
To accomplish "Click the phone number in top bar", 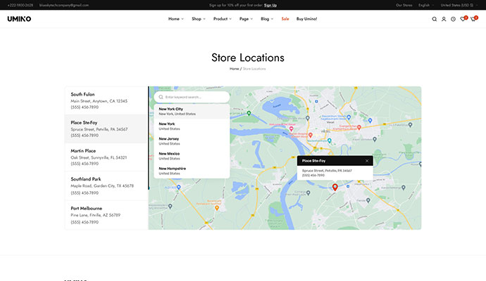I will (20, 5).
